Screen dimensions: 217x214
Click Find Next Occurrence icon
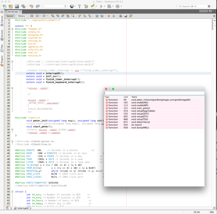click(x=63, y=16)
